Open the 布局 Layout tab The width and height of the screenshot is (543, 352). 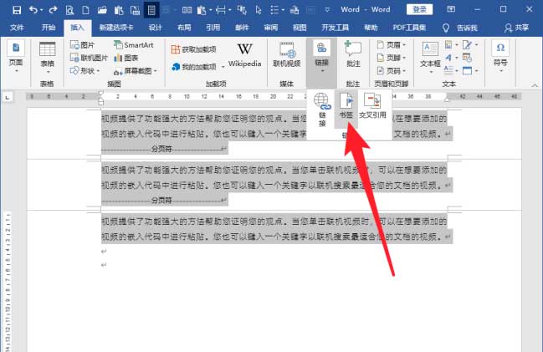pyautogui.click(x=183, y=27)
